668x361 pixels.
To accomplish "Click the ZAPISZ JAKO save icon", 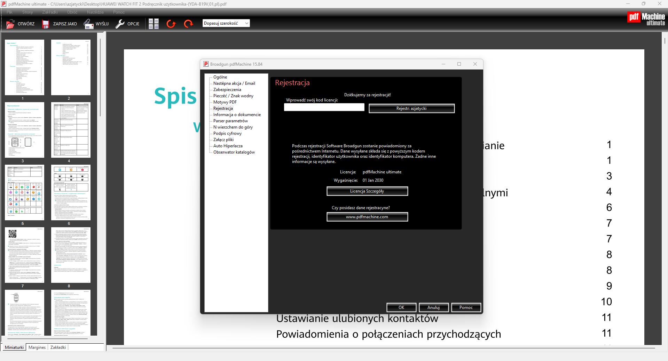I will click(46, 24).
